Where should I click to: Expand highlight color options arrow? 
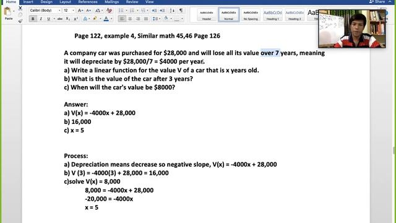click(100, 19)
